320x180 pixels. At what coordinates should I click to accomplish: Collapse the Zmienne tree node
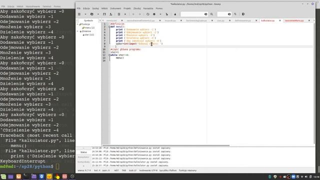coord(77,31)
